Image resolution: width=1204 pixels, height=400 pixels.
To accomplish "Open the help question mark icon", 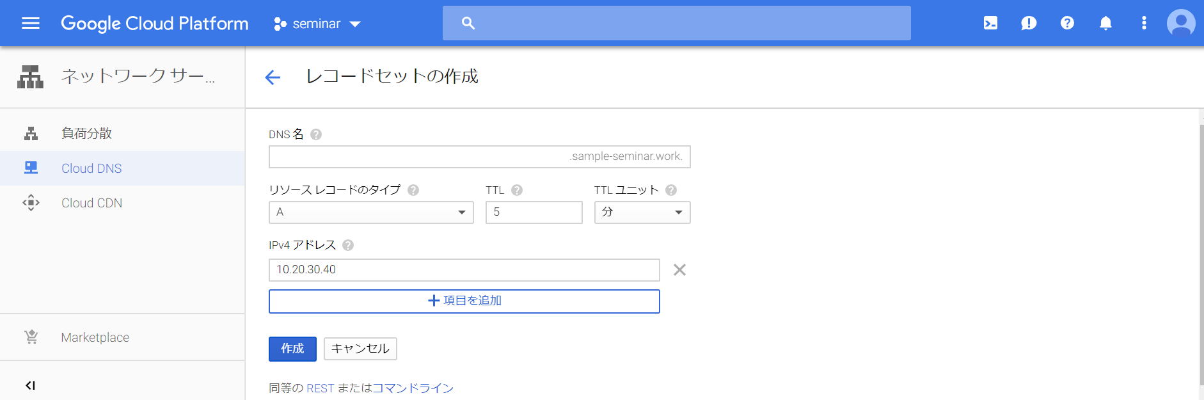I will [x=1067, y=23].
